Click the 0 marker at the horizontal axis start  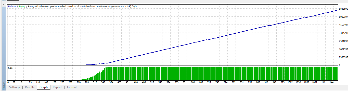coord(8,82)
